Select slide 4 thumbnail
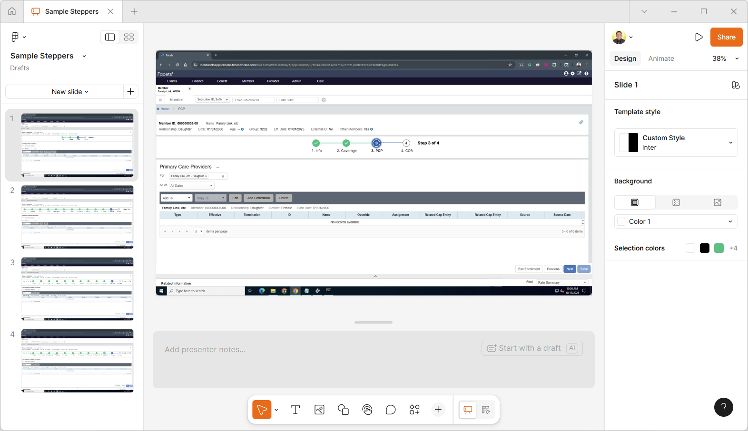 point(78,361)
